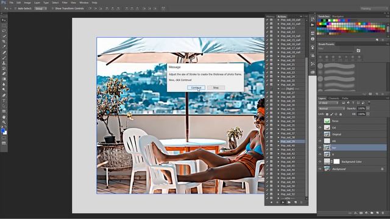Create new set in Actions panel

289,203
